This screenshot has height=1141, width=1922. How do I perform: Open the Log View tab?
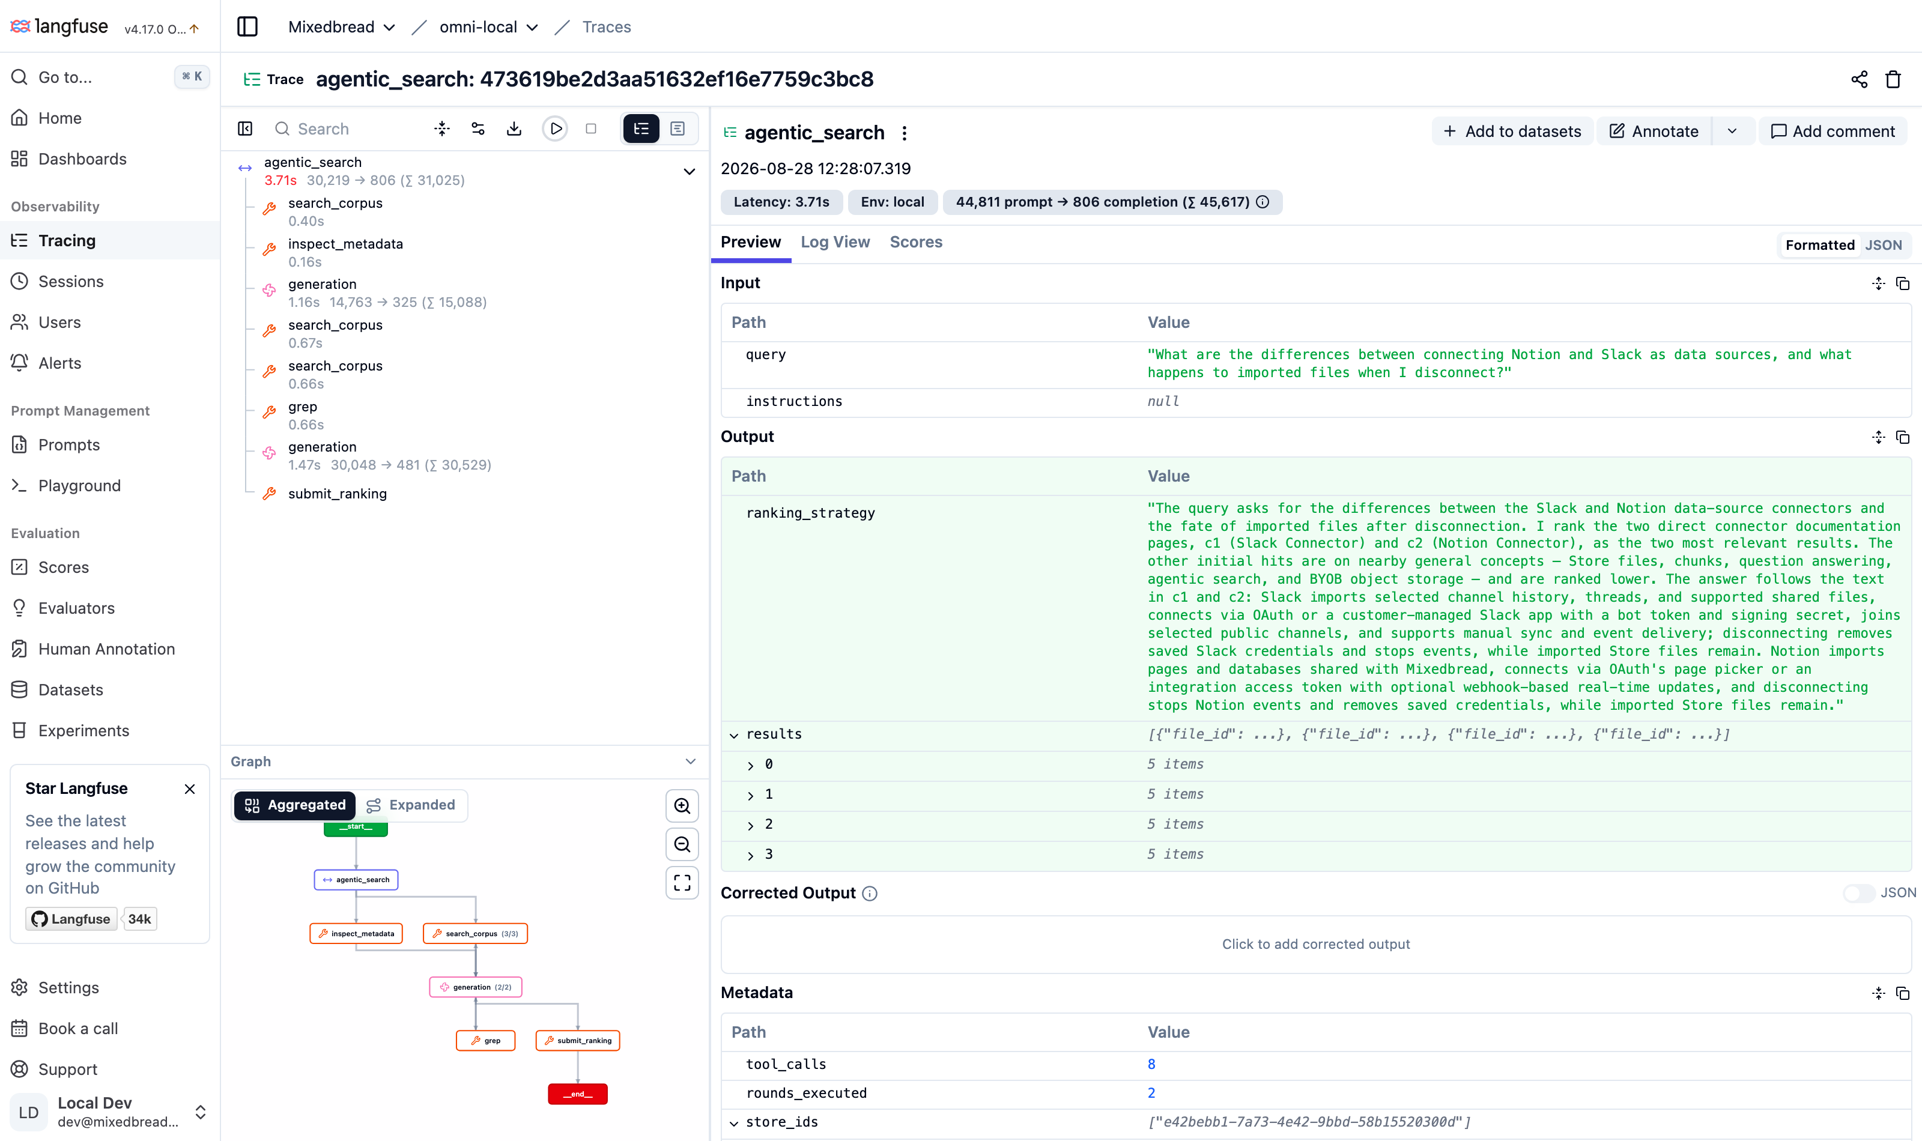tap(835, 242)
